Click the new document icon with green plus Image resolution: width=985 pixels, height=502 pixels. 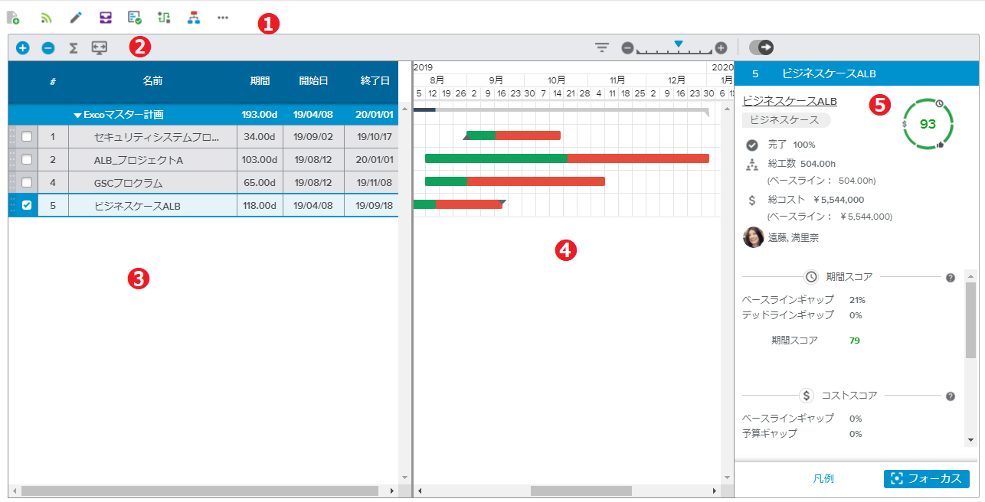(13, 17)
